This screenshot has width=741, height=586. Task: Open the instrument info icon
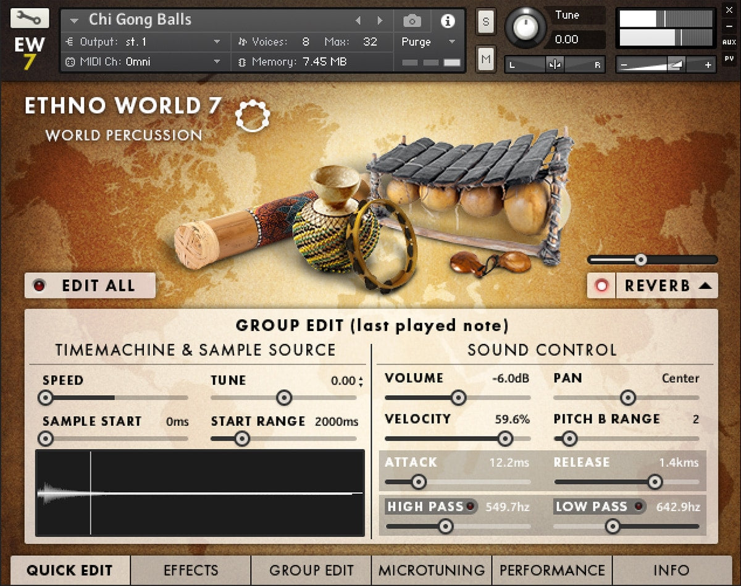[448, 21]
